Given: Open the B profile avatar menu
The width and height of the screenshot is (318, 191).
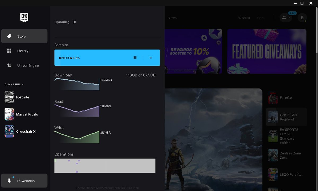Looking at the screenshot, I should pos(302,18).
